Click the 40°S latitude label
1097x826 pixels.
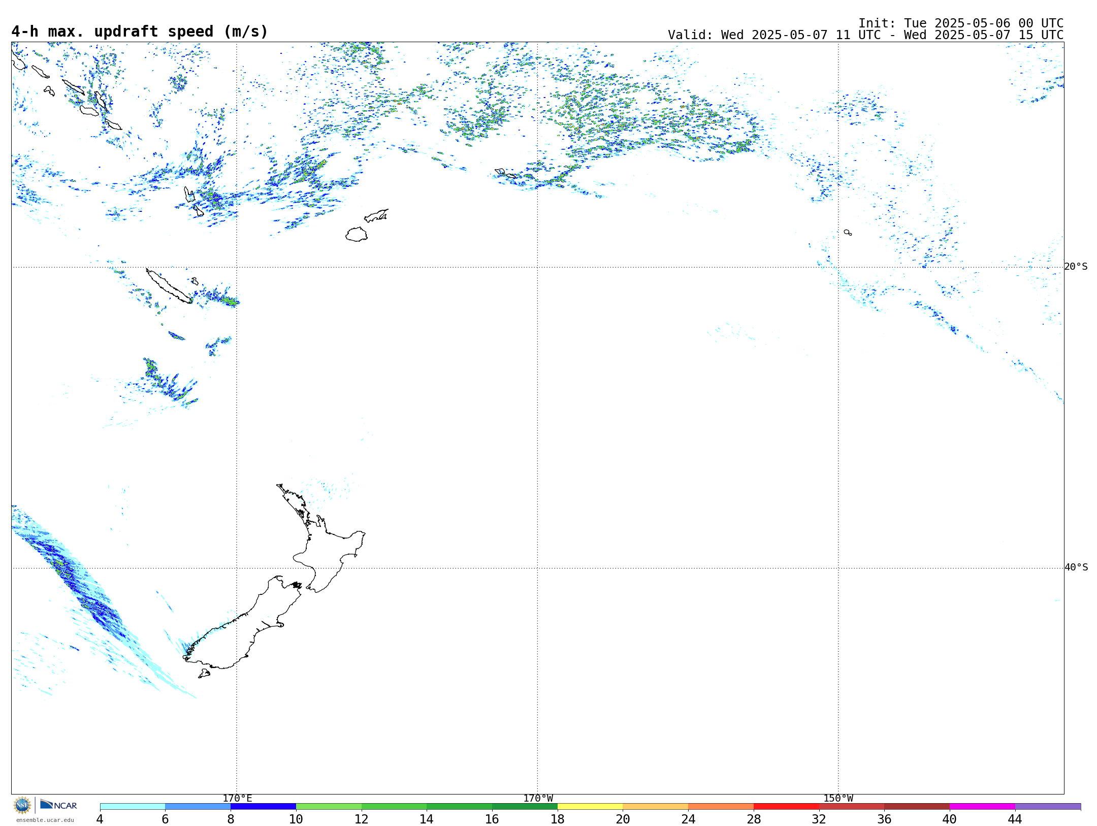pos(1076,567)
